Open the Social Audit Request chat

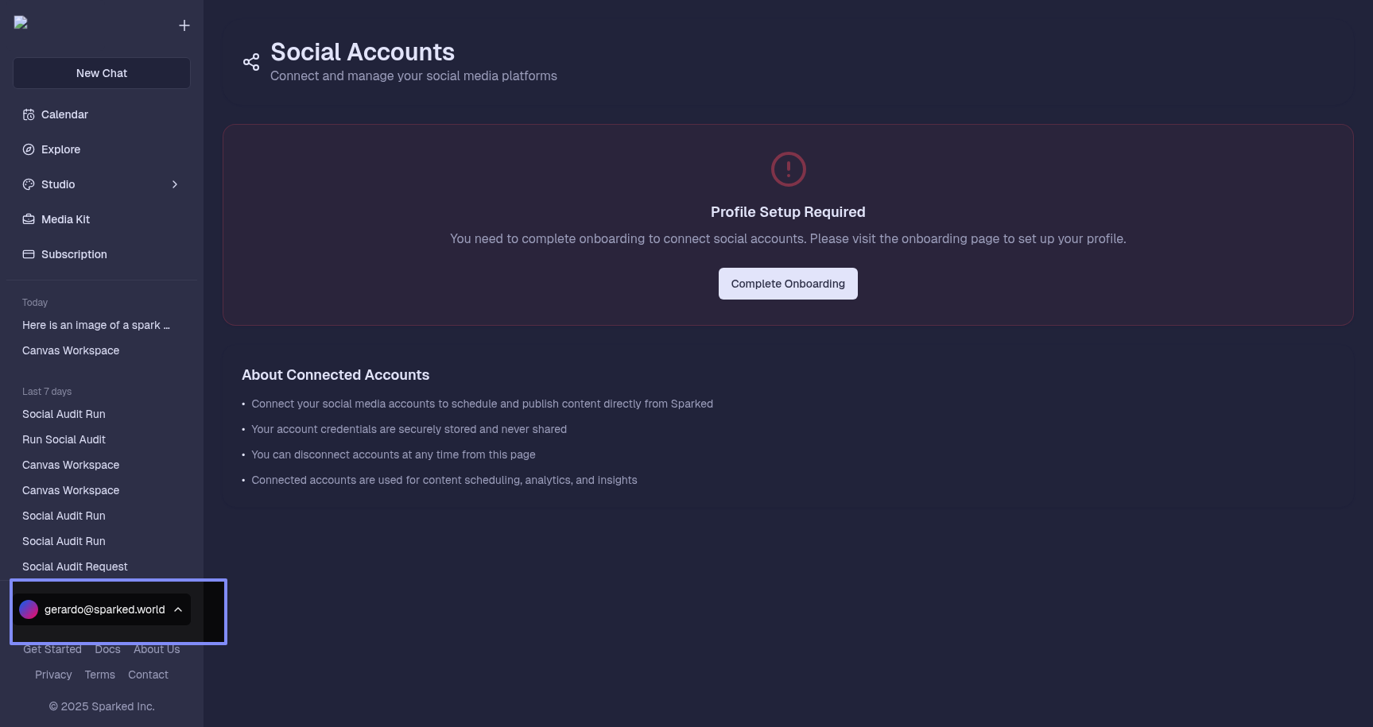click(75, 567)
